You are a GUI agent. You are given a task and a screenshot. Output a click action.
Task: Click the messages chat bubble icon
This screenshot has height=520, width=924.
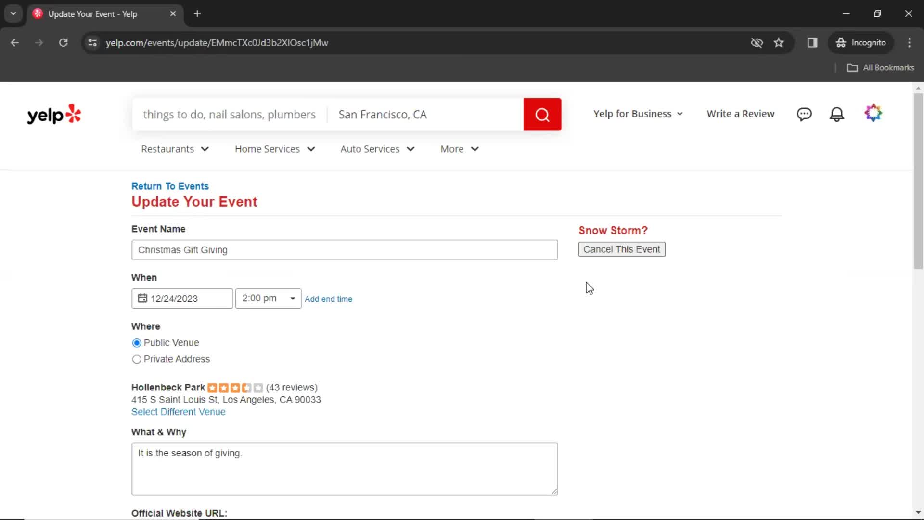click(x=805, y=114)
